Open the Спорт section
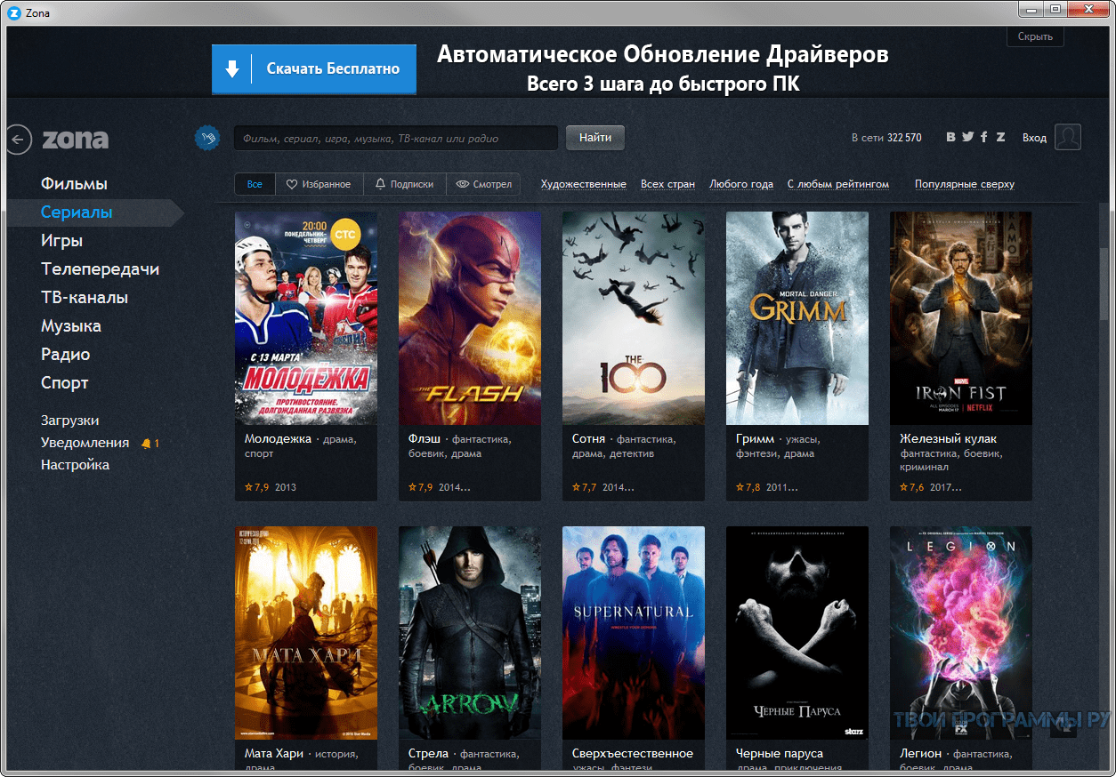Screen dimensions: 1116x777 coord(64,383)
